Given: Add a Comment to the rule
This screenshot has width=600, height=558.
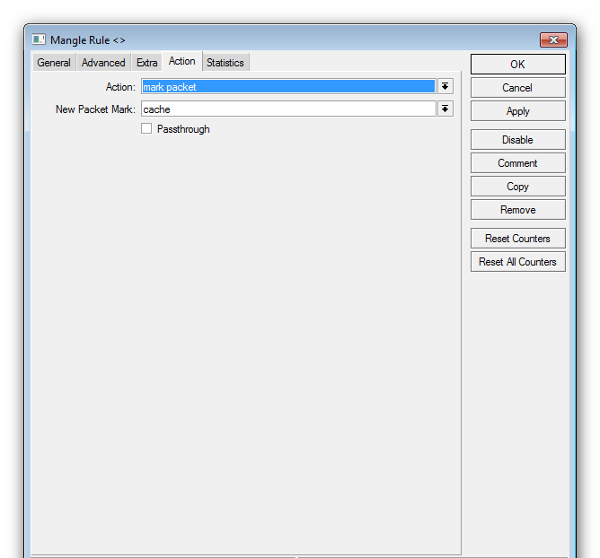Looking at the screenshot, I should coord(517,163).
